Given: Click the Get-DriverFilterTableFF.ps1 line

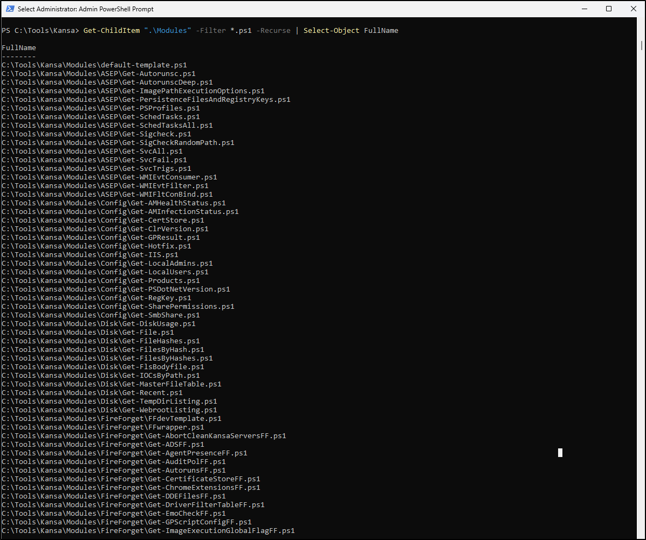Looking at the screenshot, I should [133, 505].
